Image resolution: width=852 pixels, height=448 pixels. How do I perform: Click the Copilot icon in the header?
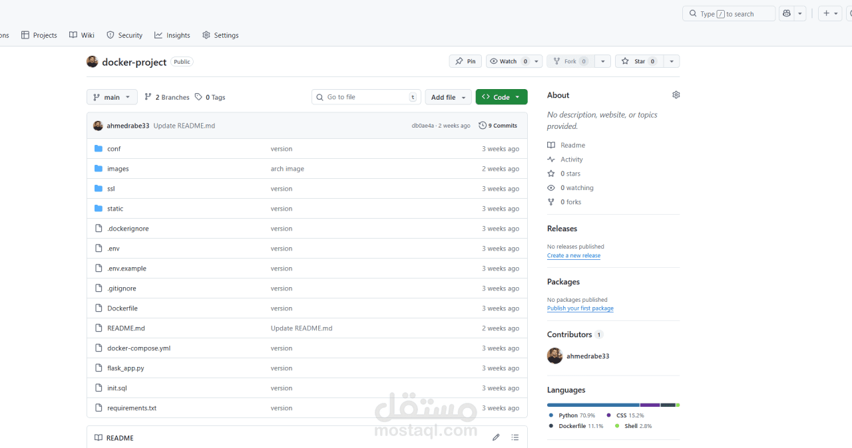787,13
